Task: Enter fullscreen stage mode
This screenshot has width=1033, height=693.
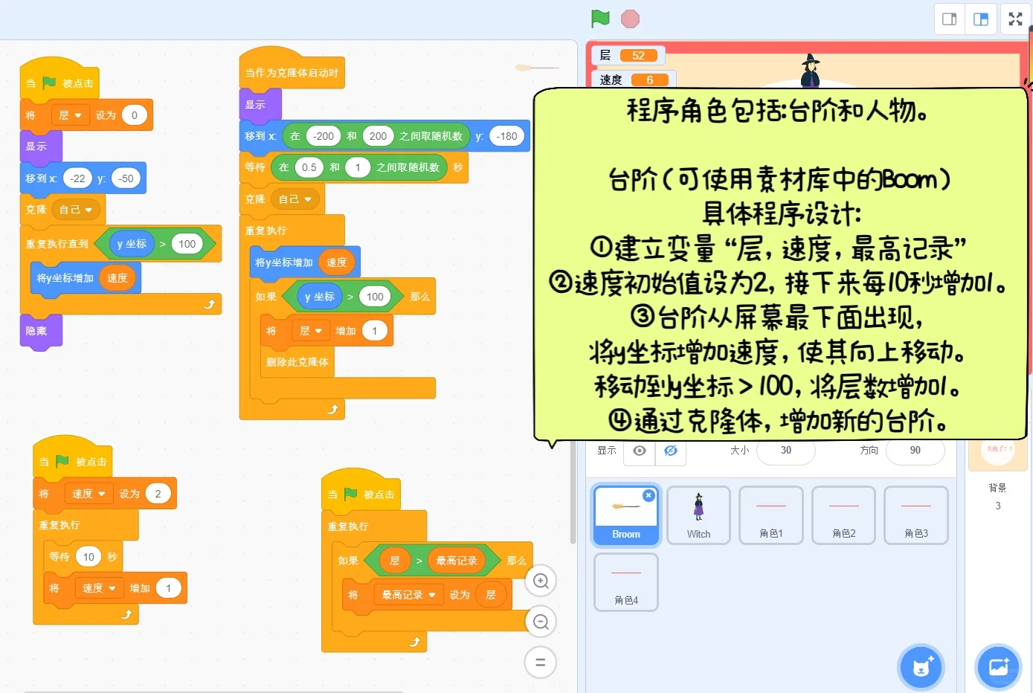Action: pyautogui.click(x=1014, y=19)
